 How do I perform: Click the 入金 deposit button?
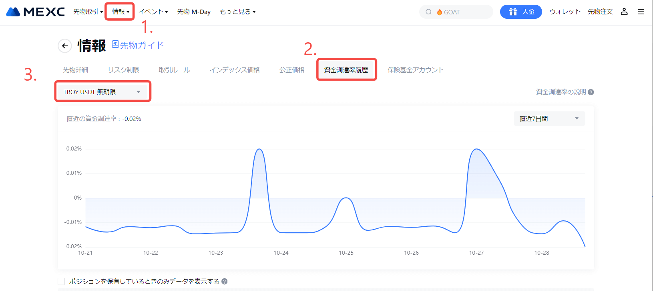pos(520,12)
